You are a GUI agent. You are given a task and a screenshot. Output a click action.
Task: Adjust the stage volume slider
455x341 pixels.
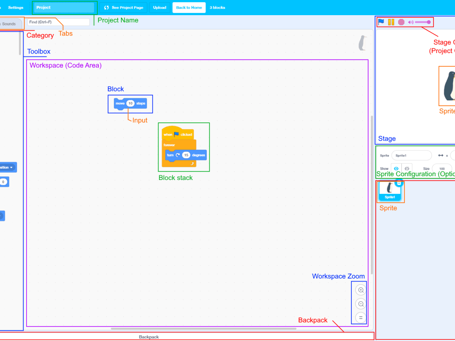(422, 22)
